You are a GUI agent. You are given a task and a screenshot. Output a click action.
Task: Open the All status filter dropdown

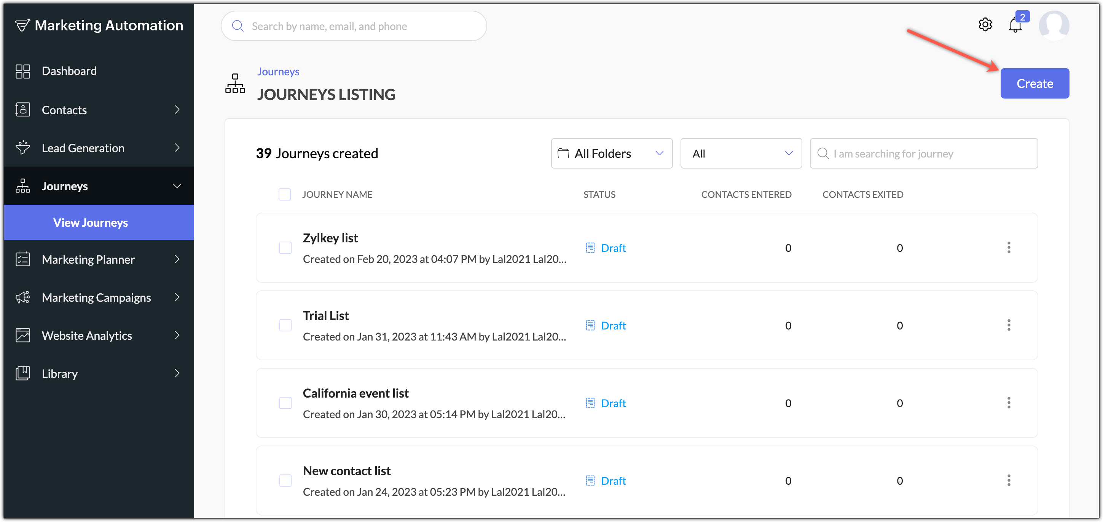[741, 153]
